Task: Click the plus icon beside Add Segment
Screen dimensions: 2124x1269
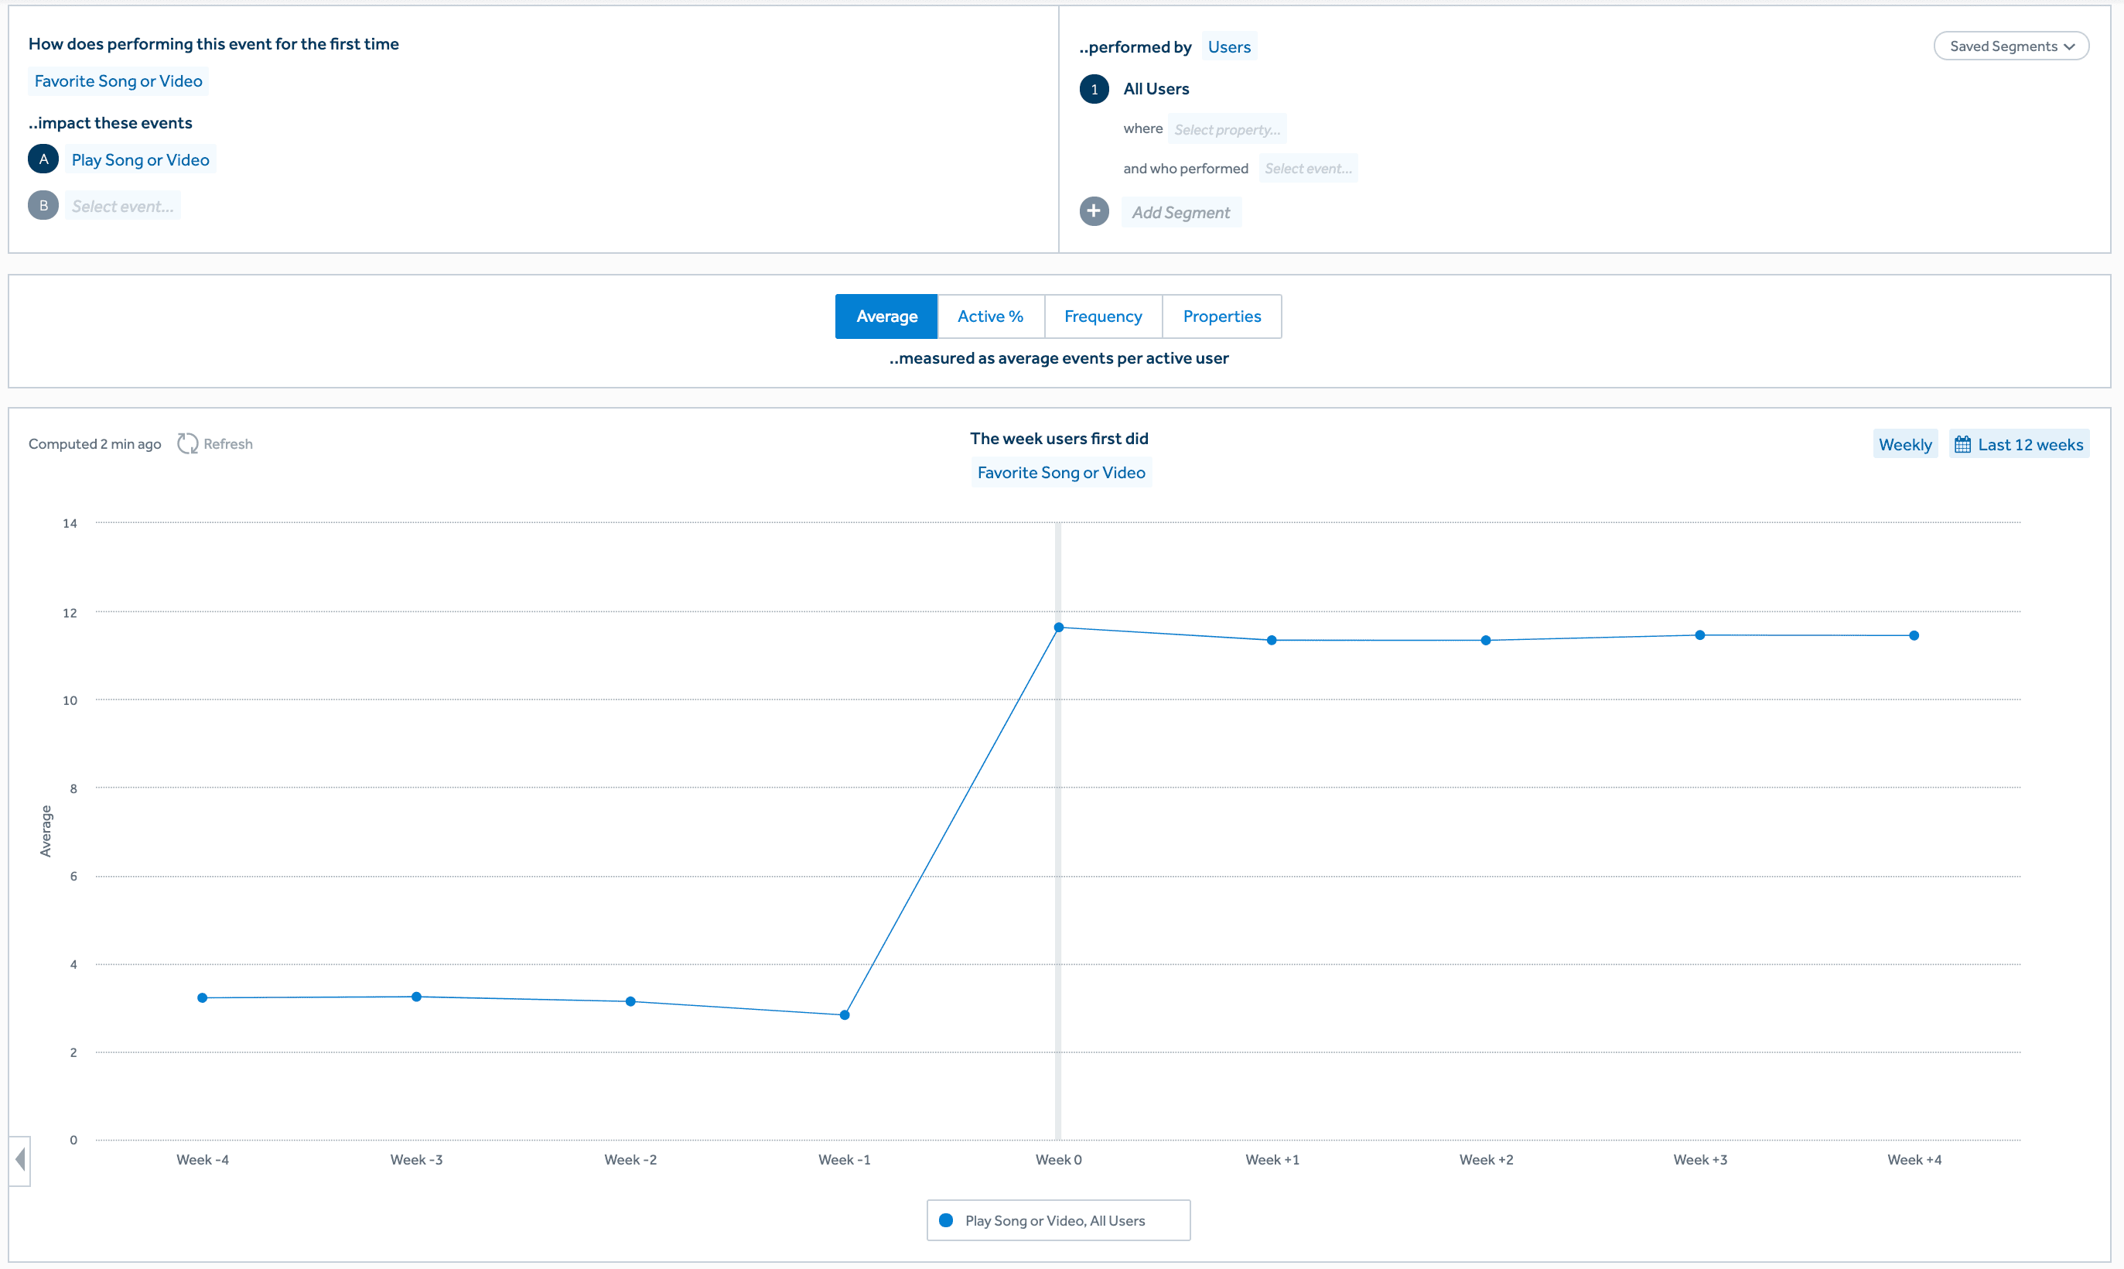Action: point(1093,211)
